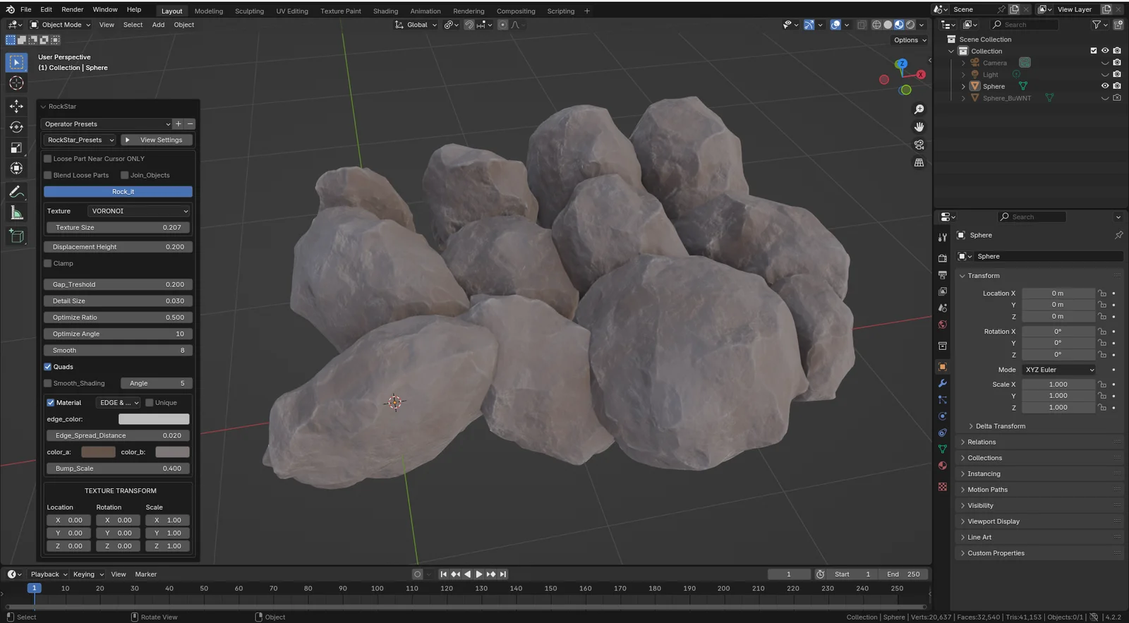Hide Sphere in viewport via eye icon

[1105, 86]
